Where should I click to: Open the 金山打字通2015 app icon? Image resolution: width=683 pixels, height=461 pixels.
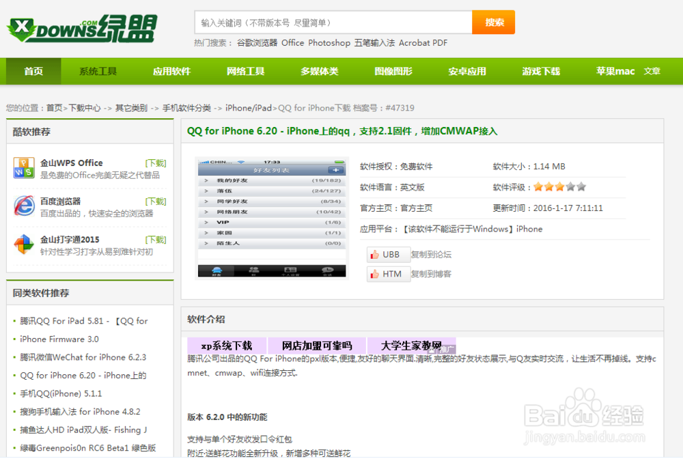[23, 245]
